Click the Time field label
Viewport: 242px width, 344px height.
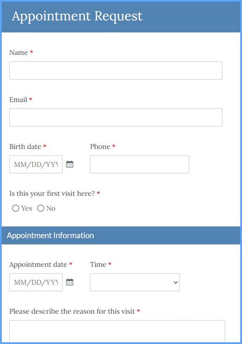click(x=98, y=264)
